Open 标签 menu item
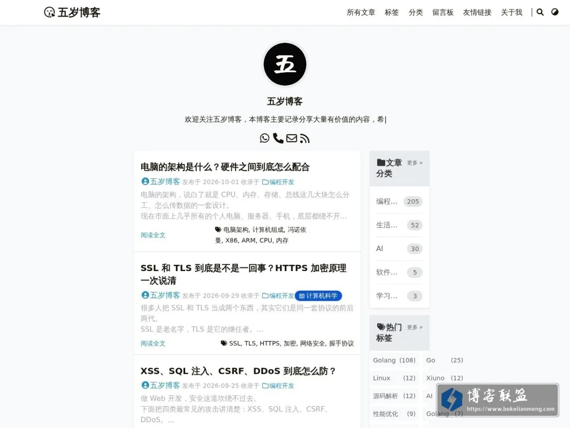 (392, 12)
